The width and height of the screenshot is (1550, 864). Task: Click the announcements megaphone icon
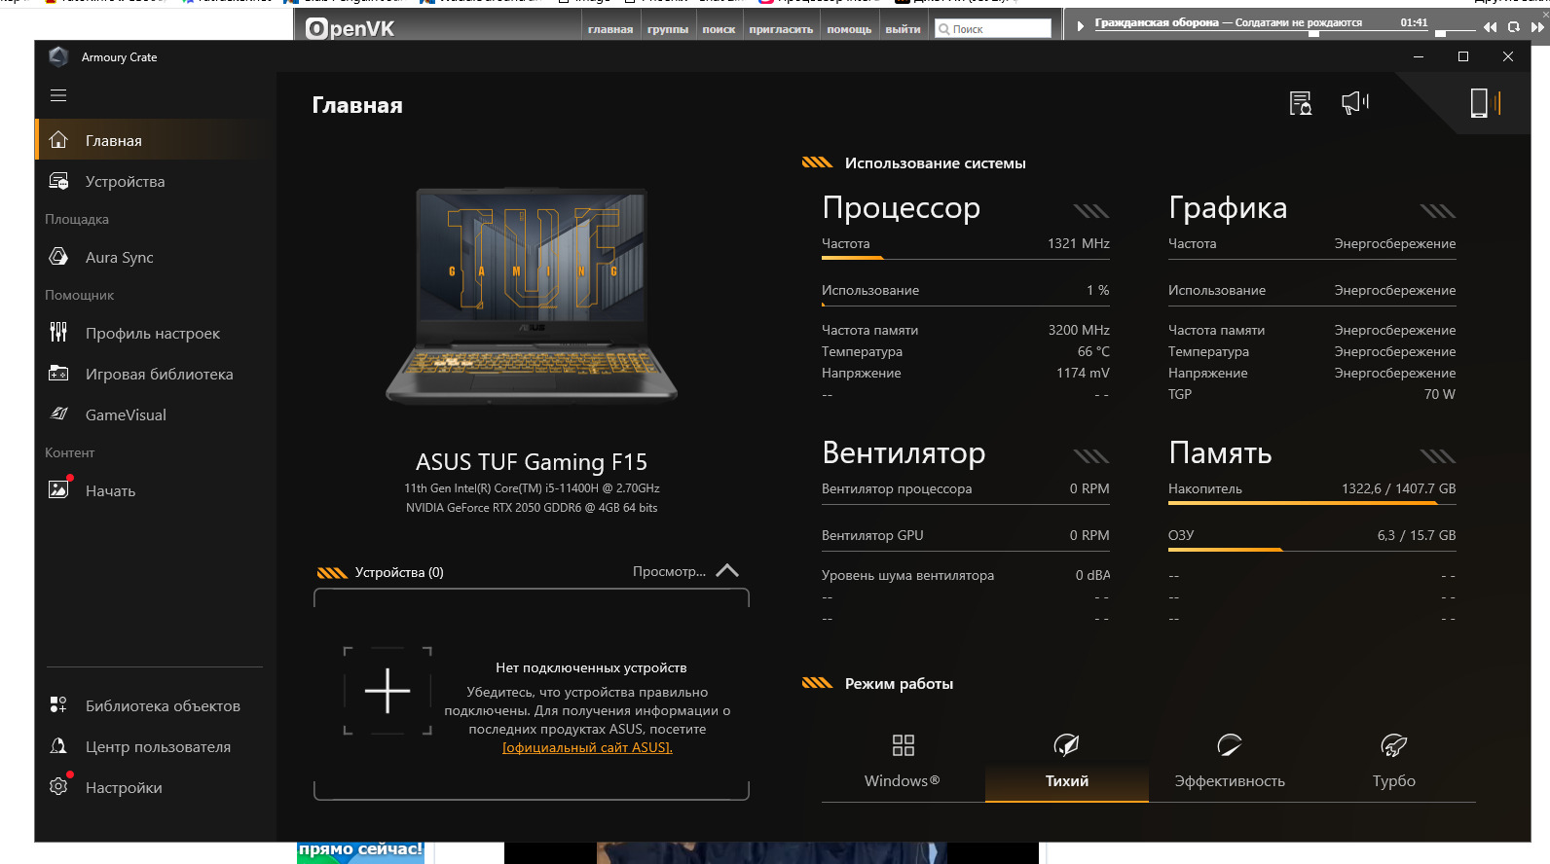click(x=1354, y=102)
